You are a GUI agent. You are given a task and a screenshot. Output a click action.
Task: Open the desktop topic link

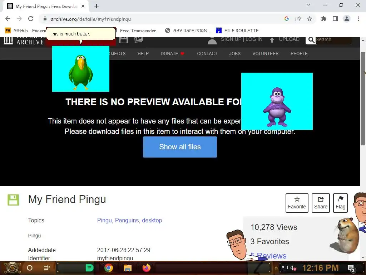tap(152, 220)
